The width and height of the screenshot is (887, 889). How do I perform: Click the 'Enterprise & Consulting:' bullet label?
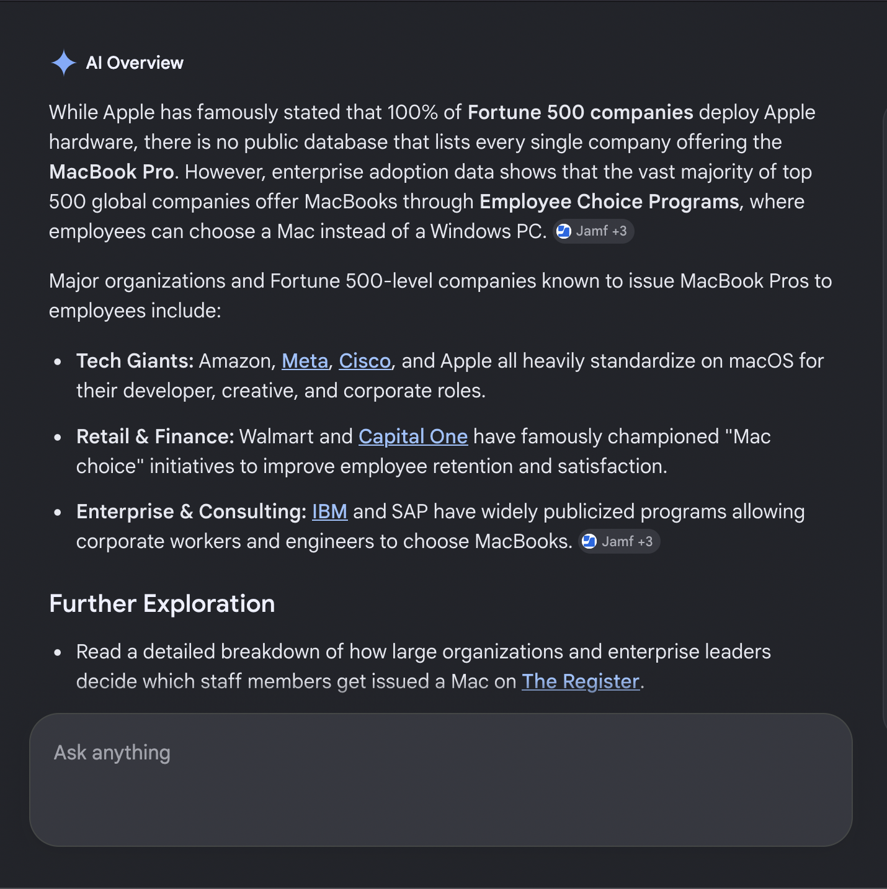192,511
